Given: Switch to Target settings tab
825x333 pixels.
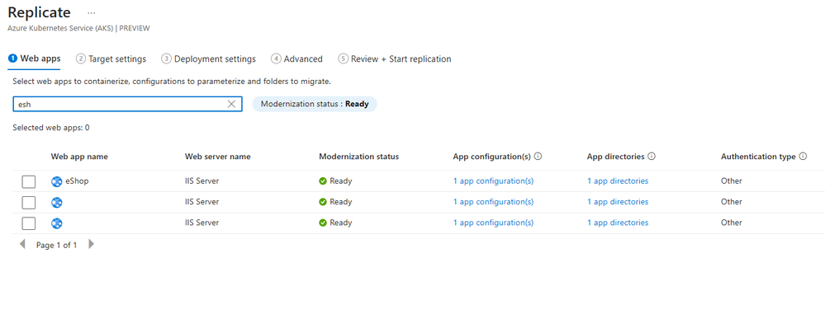Looking at the screenshot, I should (111, 59).
